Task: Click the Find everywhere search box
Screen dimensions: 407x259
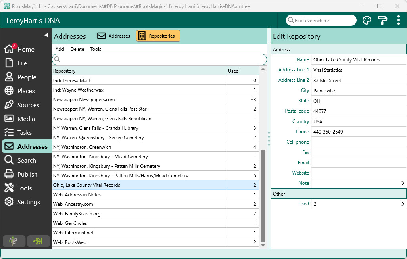Action: click(321, 20)
